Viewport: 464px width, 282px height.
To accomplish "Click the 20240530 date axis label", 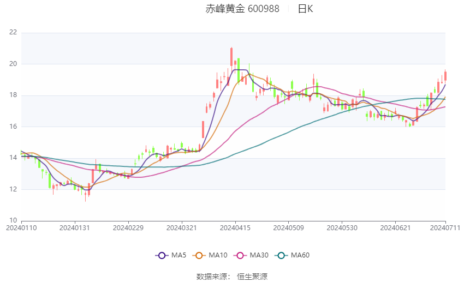I will 342,228.
